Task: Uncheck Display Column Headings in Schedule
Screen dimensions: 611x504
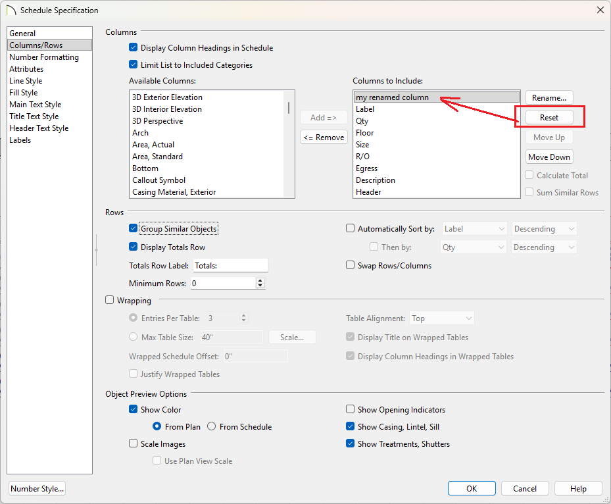Action: pyautogui.click(x=134, y=48)
